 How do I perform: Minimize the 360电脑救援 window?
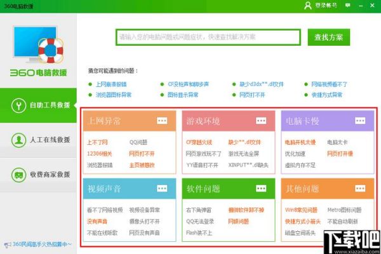pos(361,5)
